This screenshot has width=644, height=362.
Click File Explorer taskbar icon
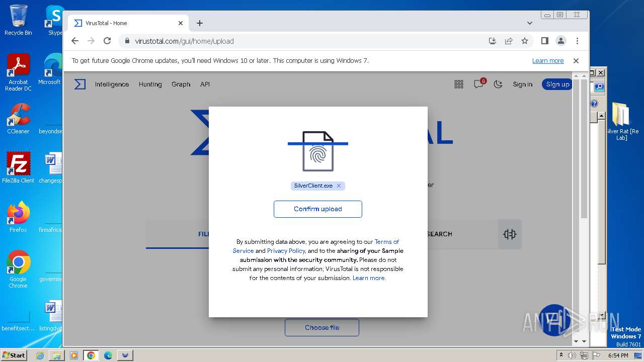tap(57, 355)
